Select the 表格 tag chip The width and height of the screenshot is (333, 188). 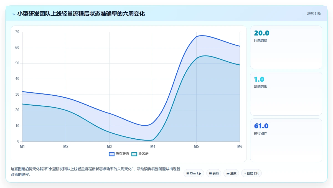214,173
